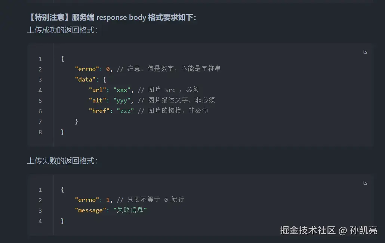The width and height of the screenshot is (385, 243).
Task: Click the "上传失败的返回格式" paragraph text
Action: click(x=62, y=161)
